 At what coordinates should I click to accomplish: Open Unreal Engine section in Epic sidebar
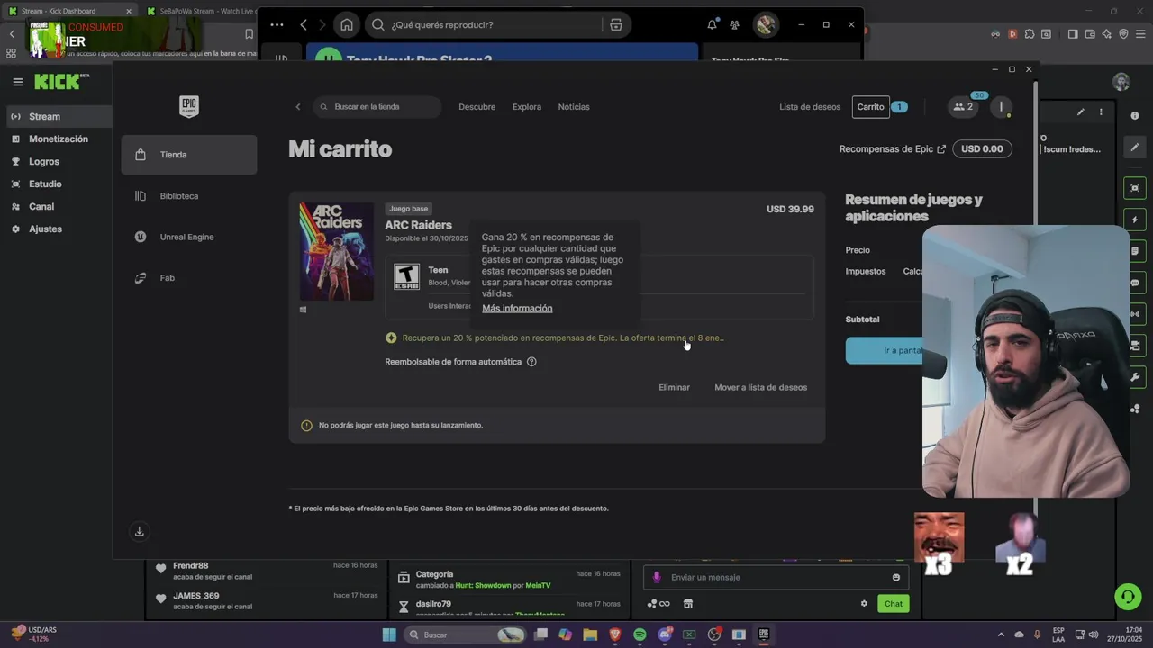click(189, 237)
